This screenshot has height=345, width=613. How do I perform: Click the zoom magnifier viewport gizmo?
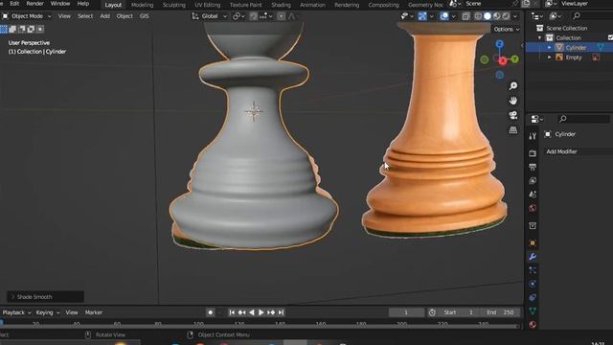[x=513, y=85]
